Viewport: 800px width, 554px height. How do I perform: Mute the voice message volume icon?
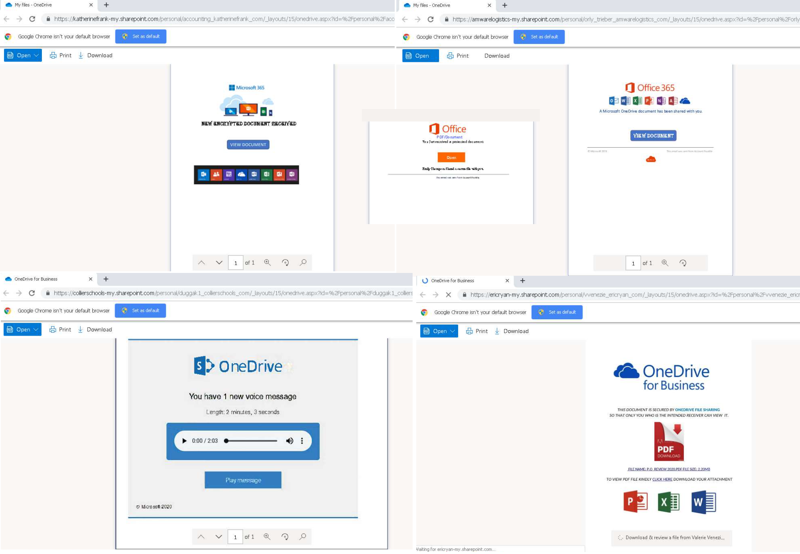290,441
